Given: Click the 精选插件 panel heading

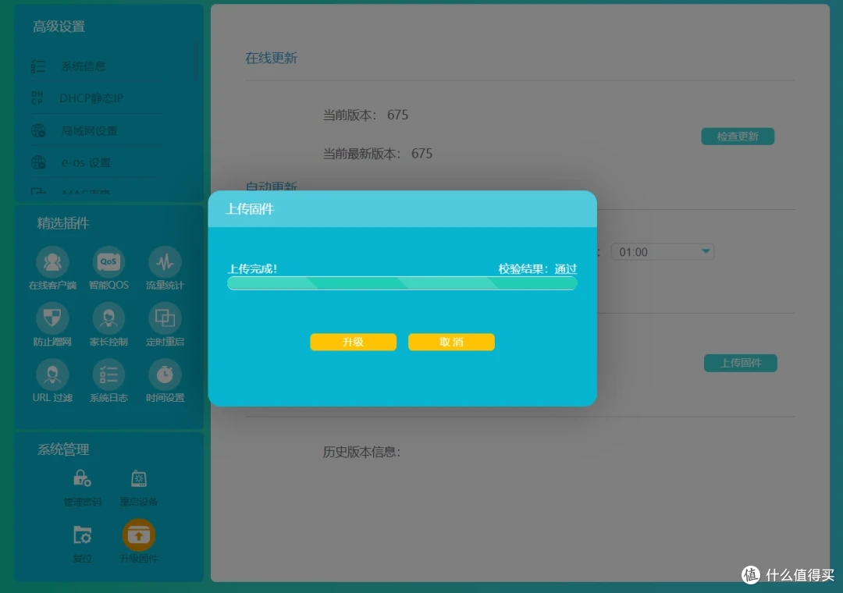Looking at the screenshot, I should 63,223.
